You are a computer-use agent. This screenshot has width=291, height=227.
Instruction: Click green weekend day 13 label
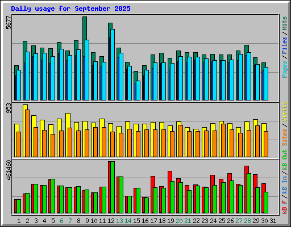(x=119, y=221)
